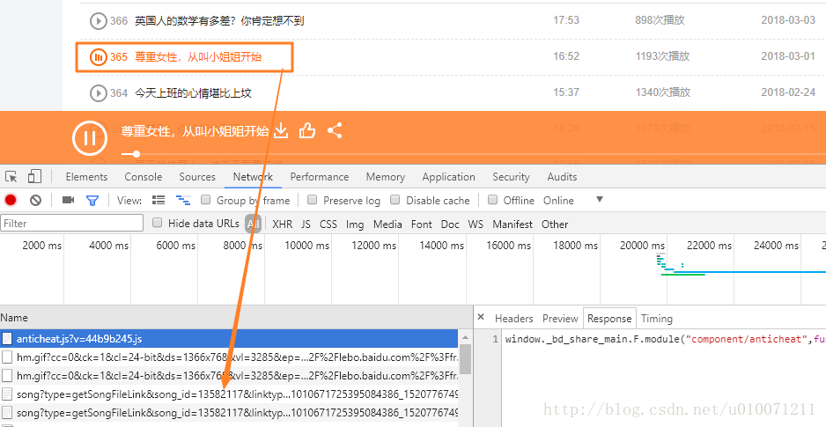The image size is (826, 427).
Task: Click the download icon in the player bar
Action: click(x=281, y=130)
